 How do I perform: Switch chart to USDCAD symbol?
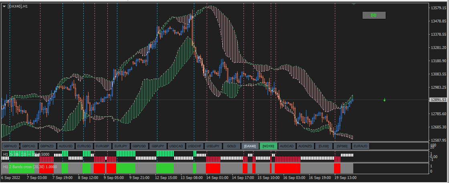176,146
